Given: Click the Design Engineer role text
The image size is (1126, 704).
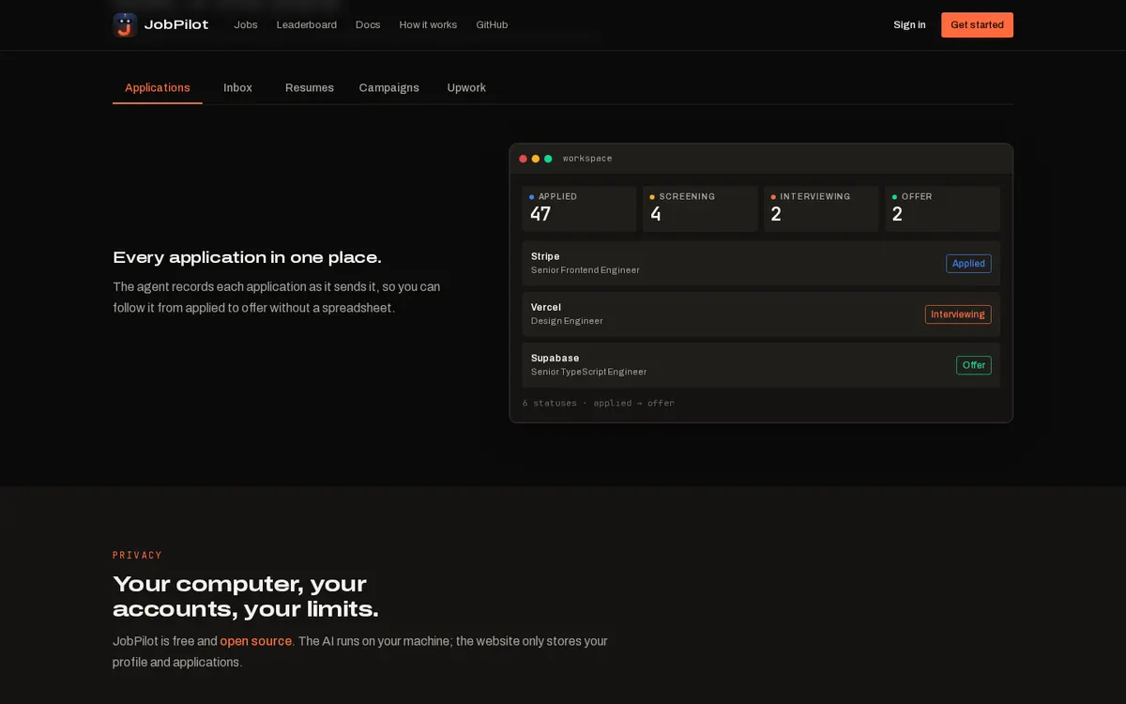Looking at the screenshot, I should [x=567, y=321].
